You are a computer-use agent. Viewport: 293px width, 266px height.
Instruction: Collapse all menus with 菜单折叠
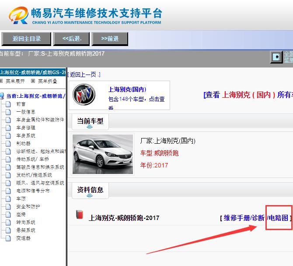(x=48, y=81)
